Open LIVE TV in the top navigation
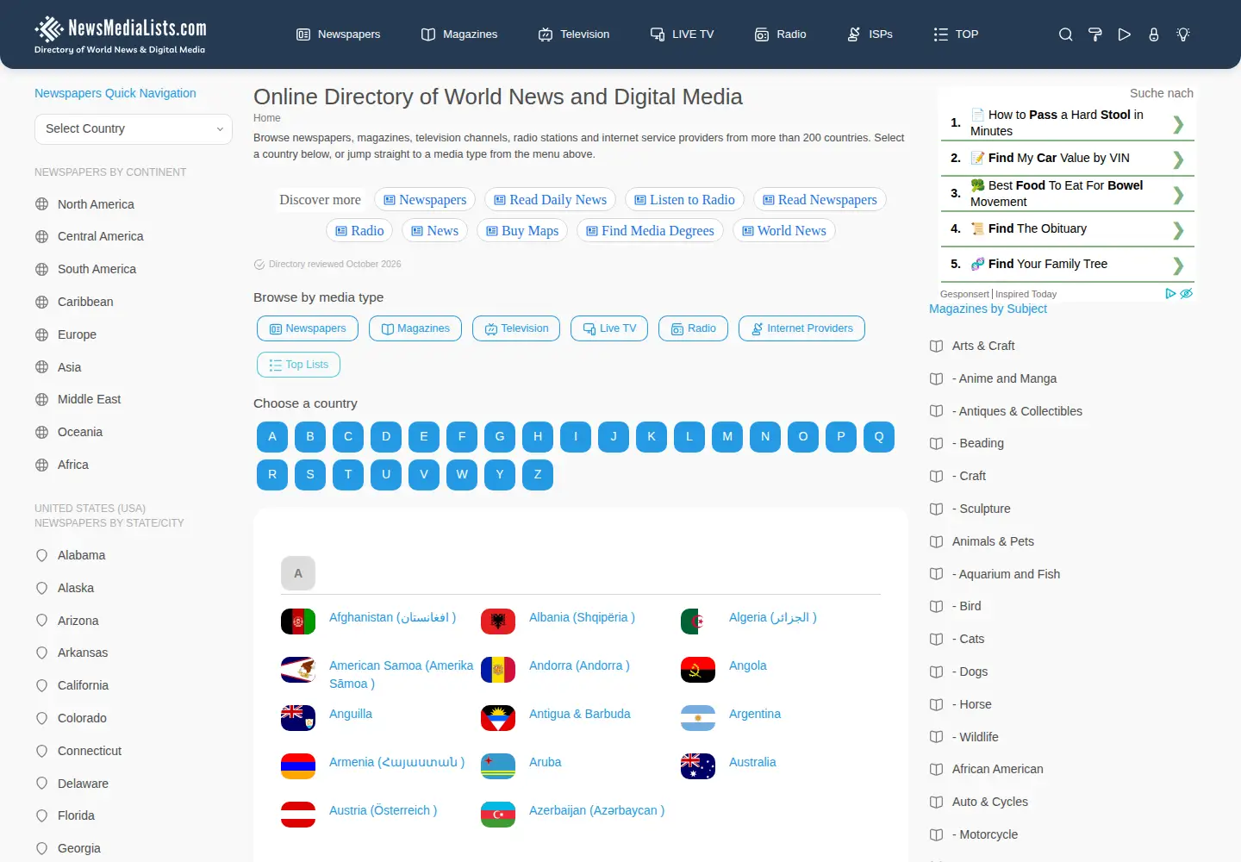This screenshot has height=862, width=1241. point(683,34)
